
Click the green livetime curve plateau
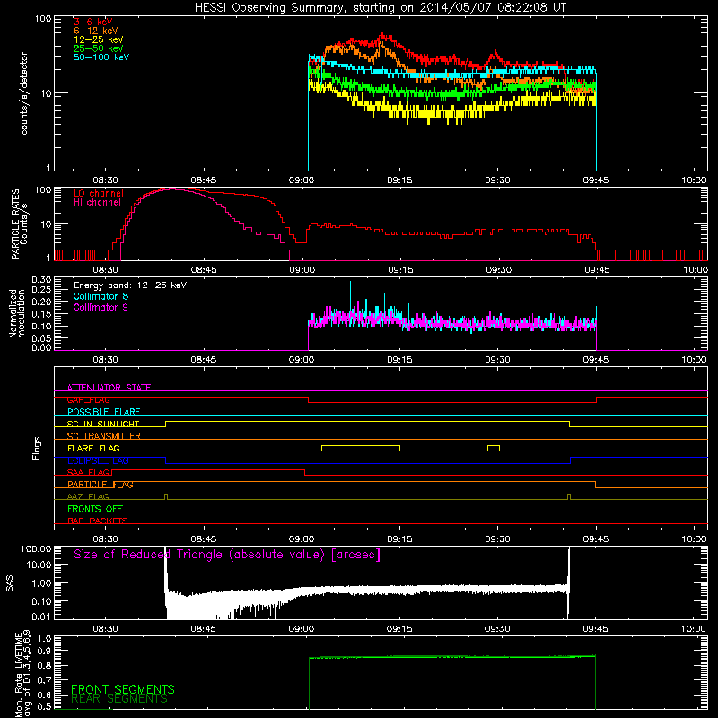452,657
